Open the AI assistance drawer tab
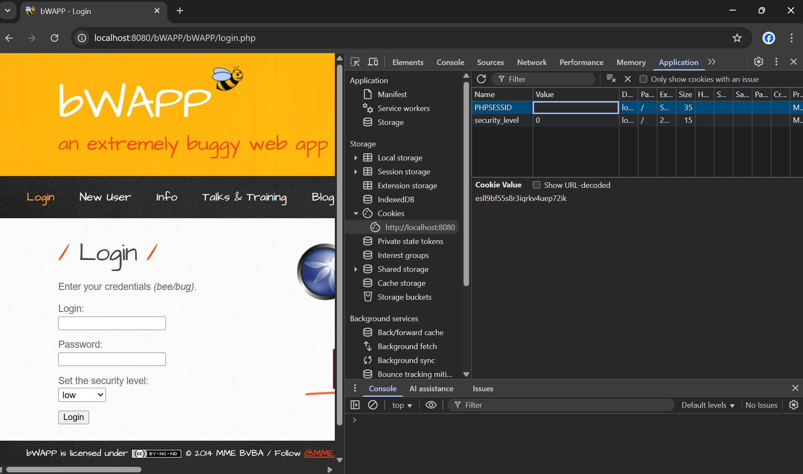This screenshot has width=803, height=474. click(431, 388)
